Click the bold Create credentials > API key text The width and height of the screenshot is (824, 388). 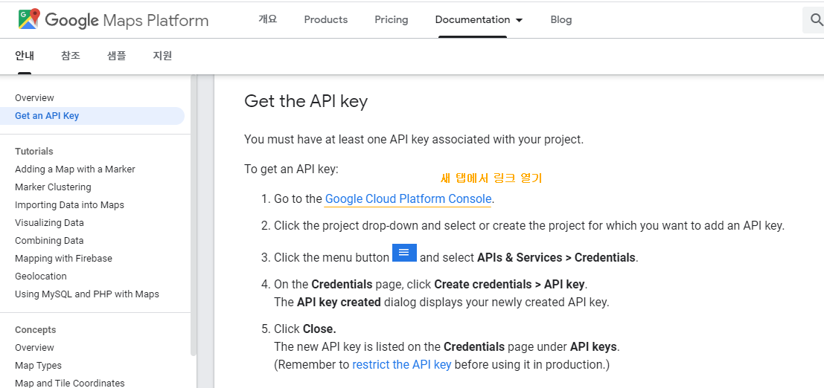pyautogui.click(x=509, y=285)
